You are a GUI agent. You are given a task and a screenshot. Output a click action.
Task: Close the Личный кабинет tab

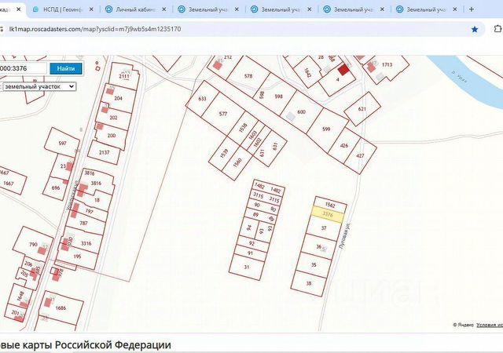164,9
